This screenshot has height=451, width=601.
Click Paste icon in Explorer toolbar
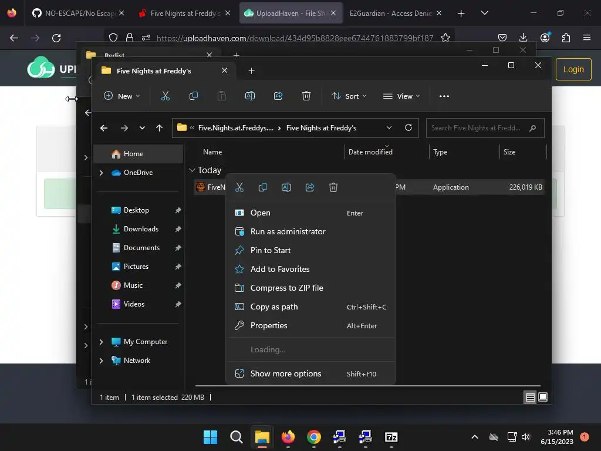tap(221, 96)
